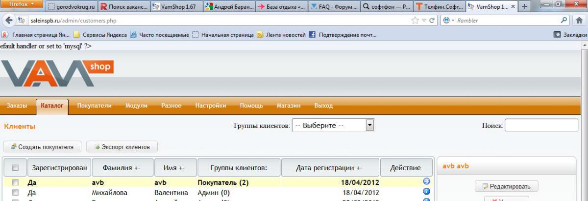The width and height of the screenshot is (588, 201).
Task: Click the VamShop logo
Action: point(57,73)
